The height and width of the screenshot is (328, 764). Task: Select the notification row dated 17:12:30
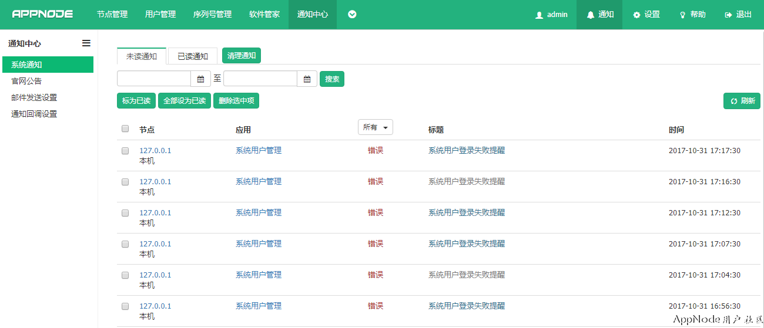click(x=125, y=213)
